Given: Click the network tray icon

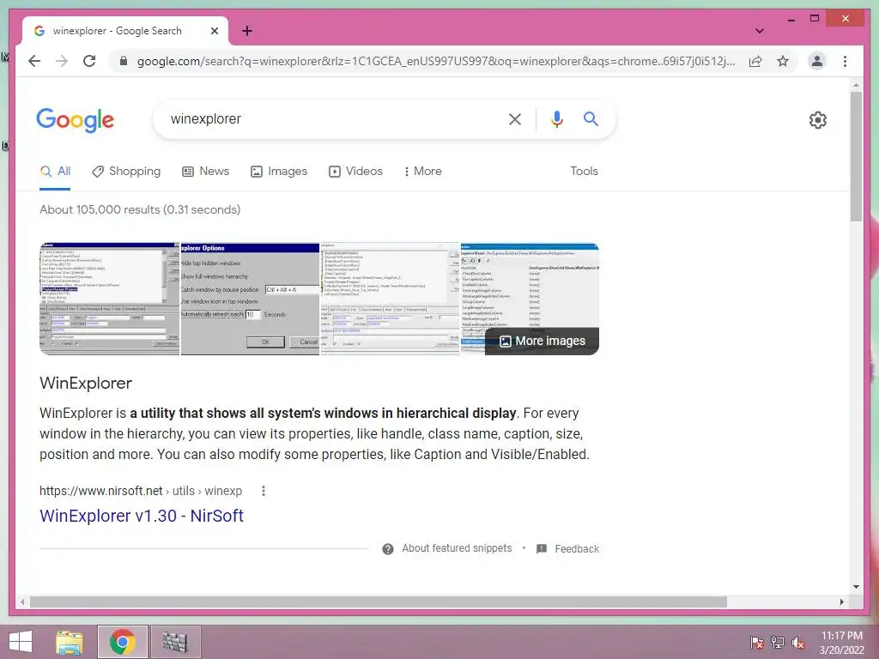Looking at the screenshot, I should [778, 643].
